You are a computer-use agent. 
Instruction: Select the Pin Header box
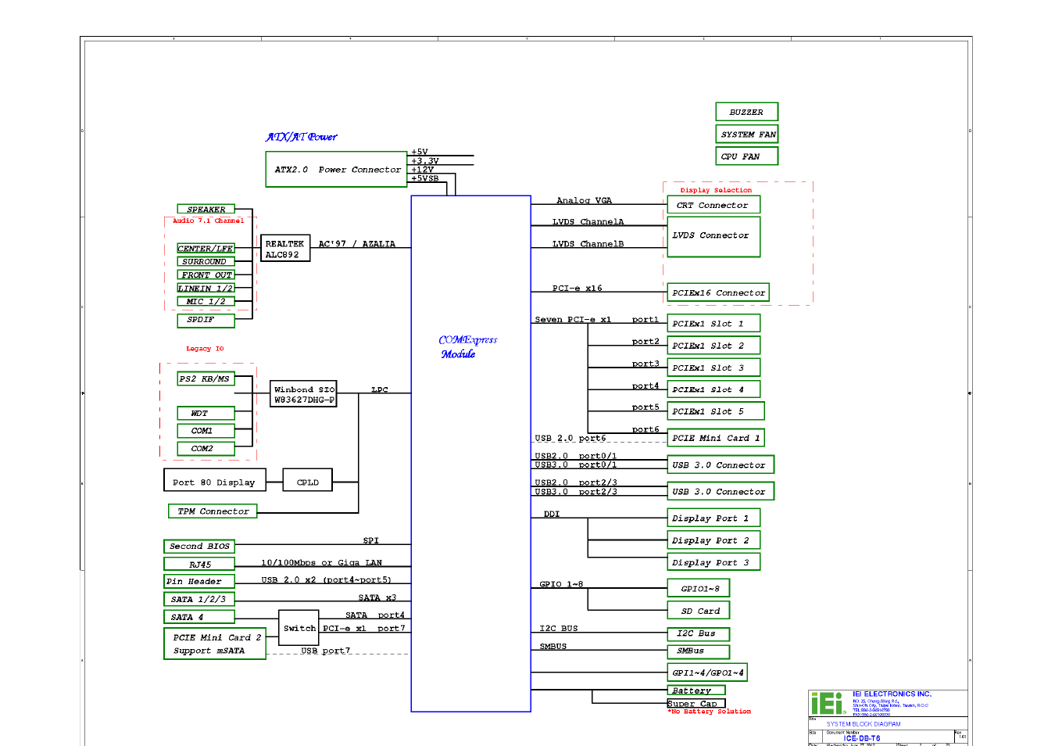[199, 581]
